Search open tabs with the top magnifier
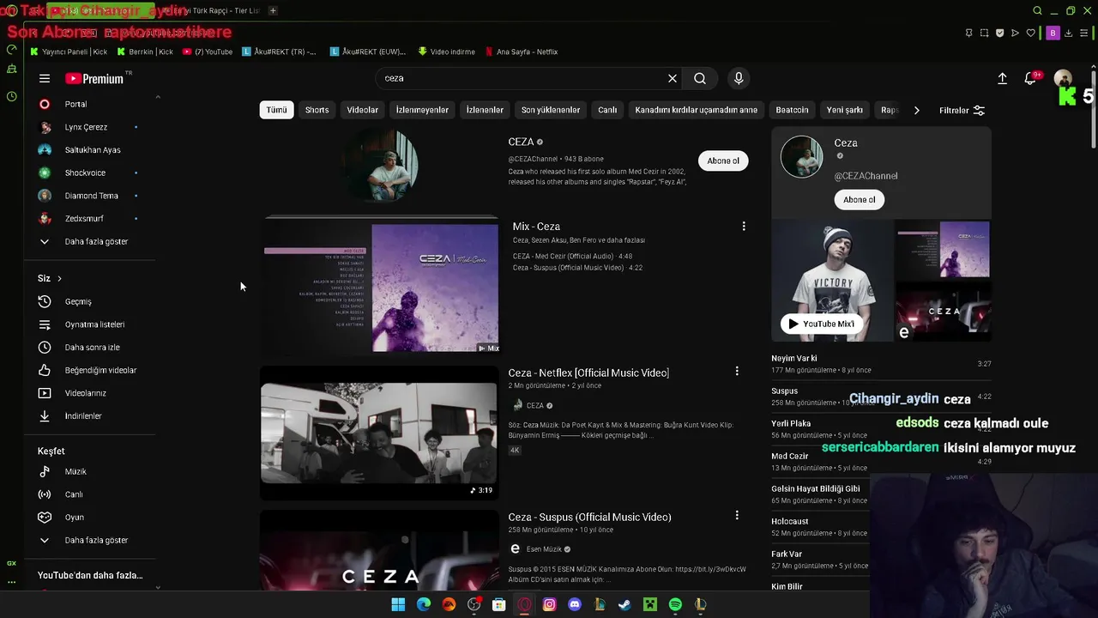Viewport: 1098px width, 618px height. pos(1037,10)
